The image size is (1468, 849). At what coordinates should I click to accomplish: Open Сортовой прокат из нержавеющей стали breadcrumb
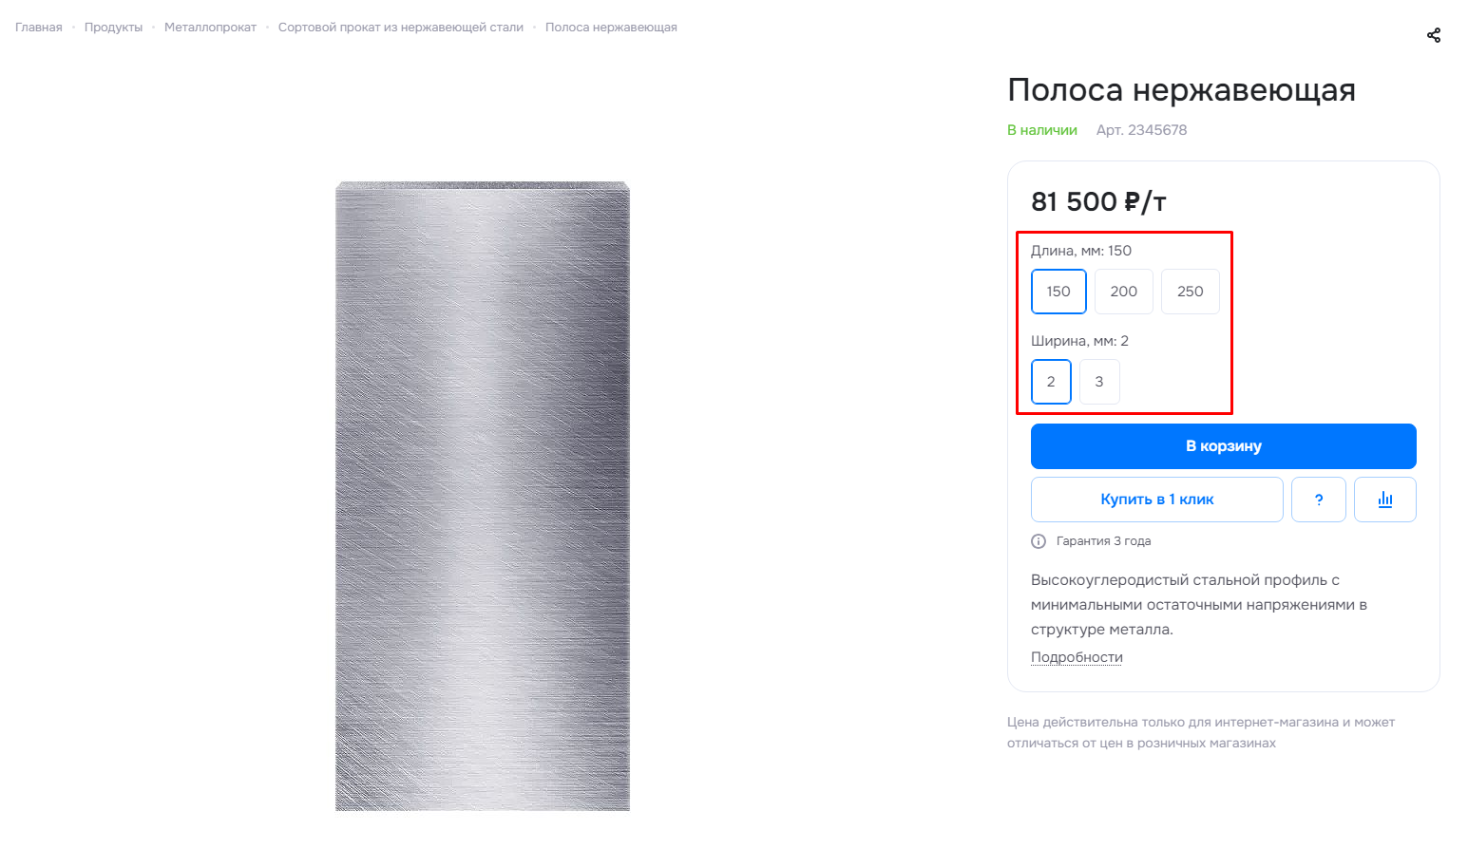(x=401, y=28)
